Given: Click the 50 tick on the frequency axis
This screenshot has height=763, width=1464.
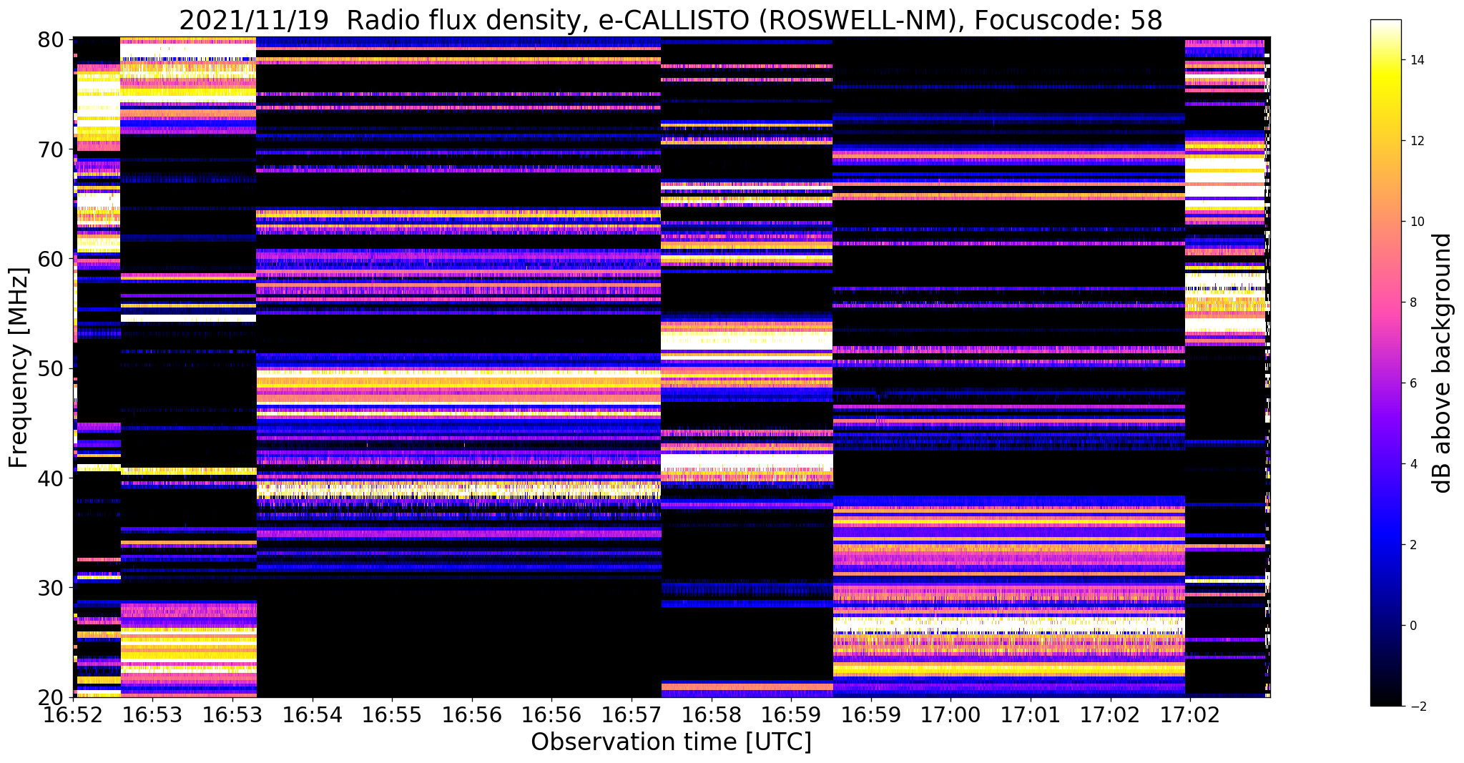Looking at the screenshot, I should (x=51, y=368).
